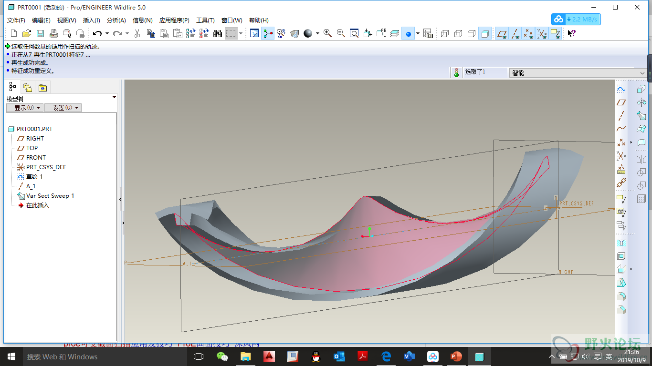This screenshot has width=652, height=366.
Task: Open the 视图(V) menu
Action: [x=66, y=20]
